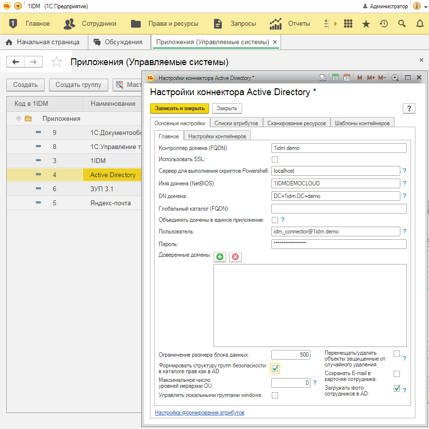Click the zoom magnifier in the dialog title bar
Image resolution: width=429 pixels, height=429 pixels.
[395, 78]
